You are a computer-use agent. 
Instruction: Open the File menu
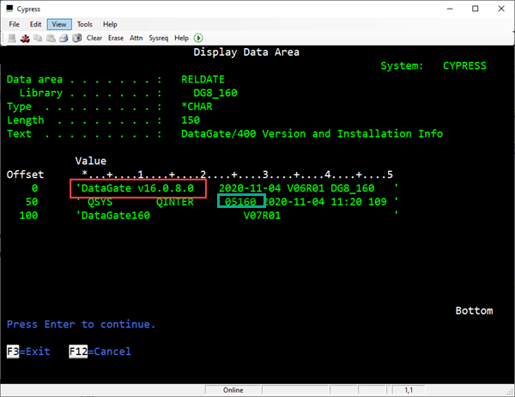(14, 24)
